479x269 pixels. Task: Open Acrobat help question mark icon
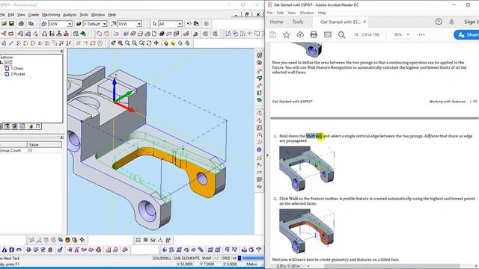pos(439,22)
